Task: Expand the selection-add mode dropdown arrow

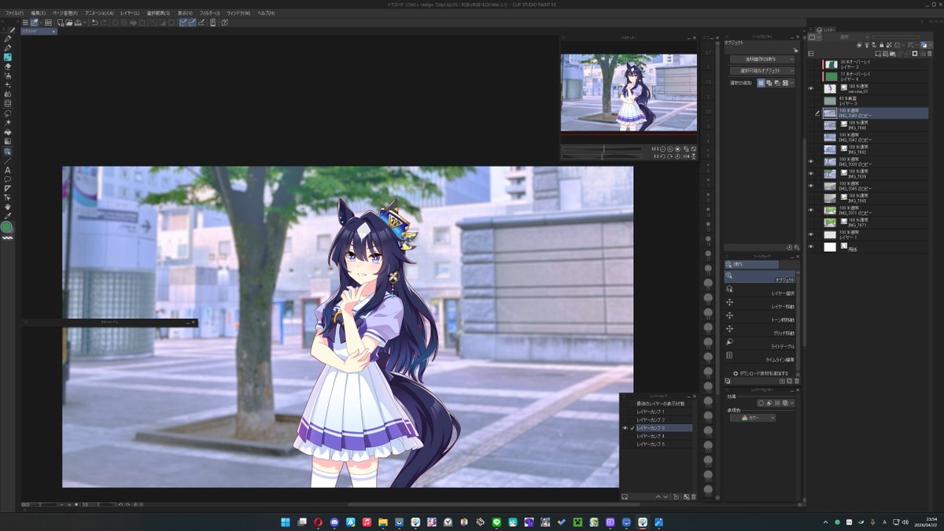Action: pyautogui.click(x=792, y=83)
